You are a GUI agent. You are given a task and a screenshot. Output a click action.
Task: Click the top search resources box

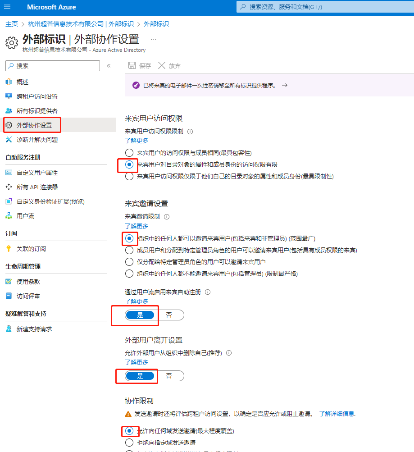[x=324, y=7]
